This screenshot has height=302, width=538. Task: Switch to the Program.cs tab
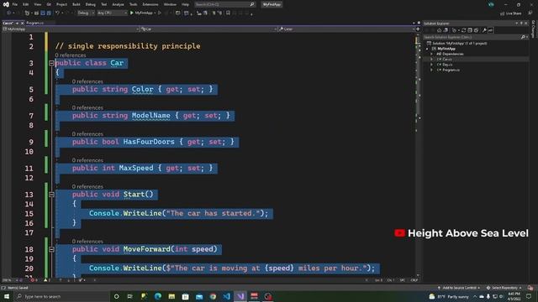coord(35,23)
